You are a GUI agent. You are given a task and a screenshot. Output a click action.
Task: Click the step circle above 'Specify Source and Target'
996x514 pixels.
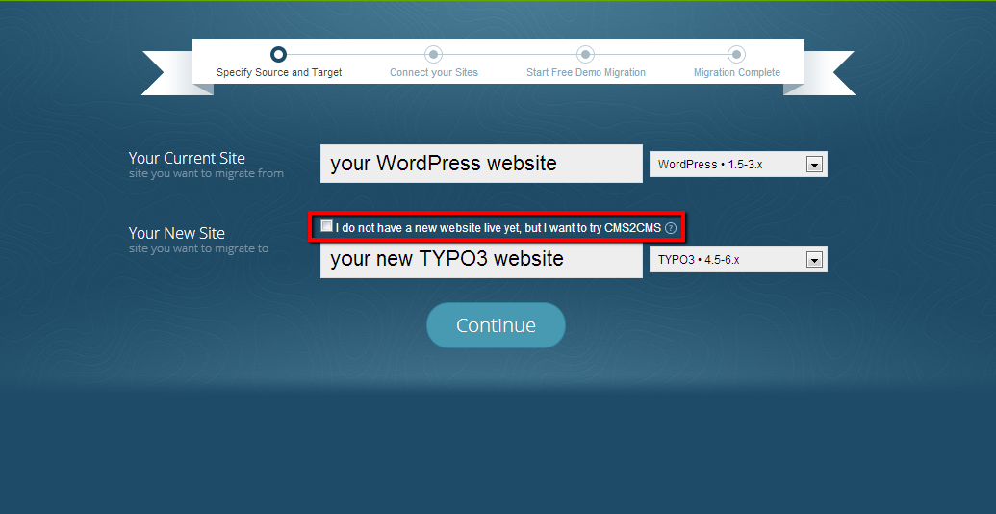[x=278, y=54]
